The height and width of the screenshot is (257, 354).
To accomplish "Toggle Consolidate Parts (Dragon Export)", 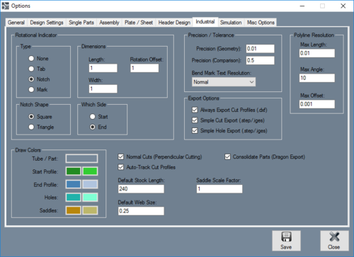I will (265, 156).
